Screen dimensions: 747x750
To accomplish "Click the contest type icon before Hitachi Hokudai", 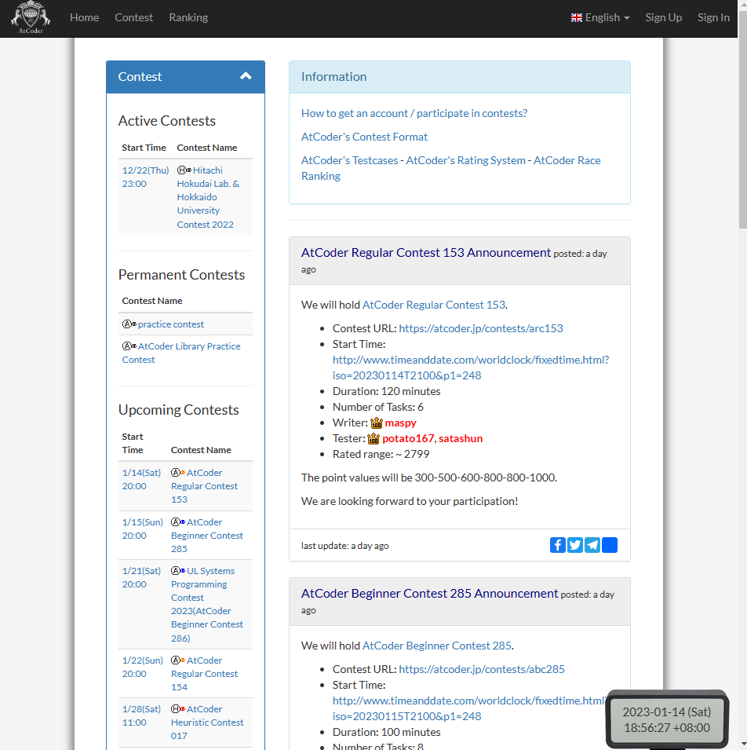I will click(x=184, y=170).
